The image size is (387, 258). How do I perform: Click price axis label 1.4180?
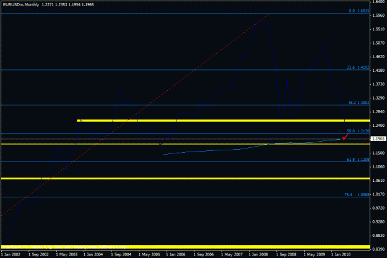click(378, 71)
